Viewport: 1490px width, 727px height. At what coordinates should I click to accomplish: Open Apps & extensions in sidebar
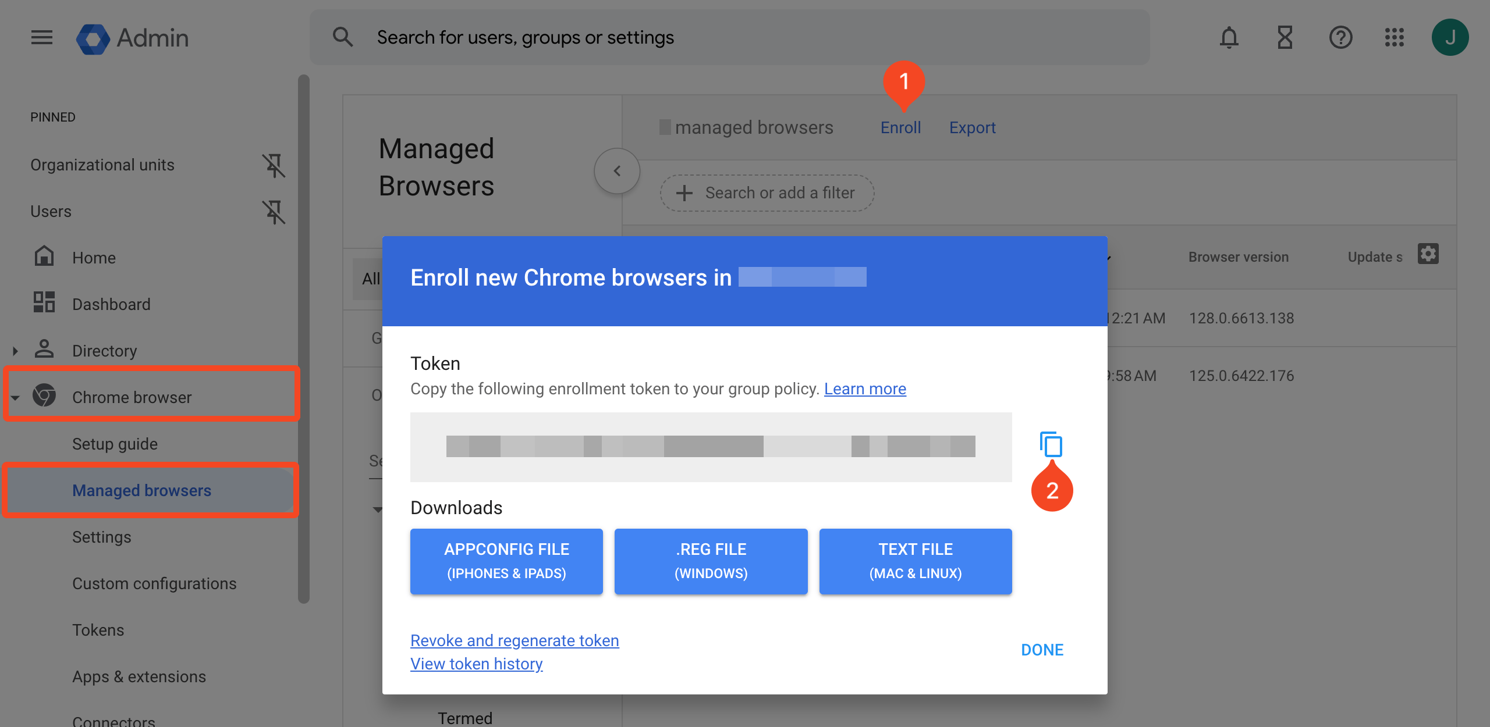click(139, 676)
